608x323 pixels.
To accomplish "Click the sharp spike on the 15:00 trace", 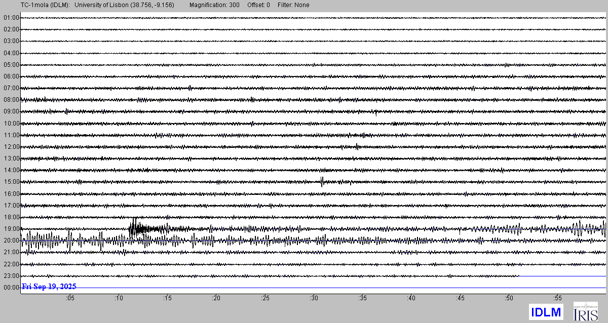I will click(322, 181).
